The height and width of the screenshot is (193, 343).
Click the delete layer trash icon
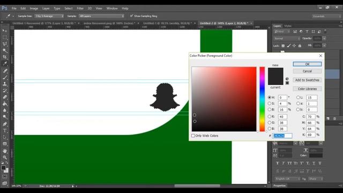point(334,118)
